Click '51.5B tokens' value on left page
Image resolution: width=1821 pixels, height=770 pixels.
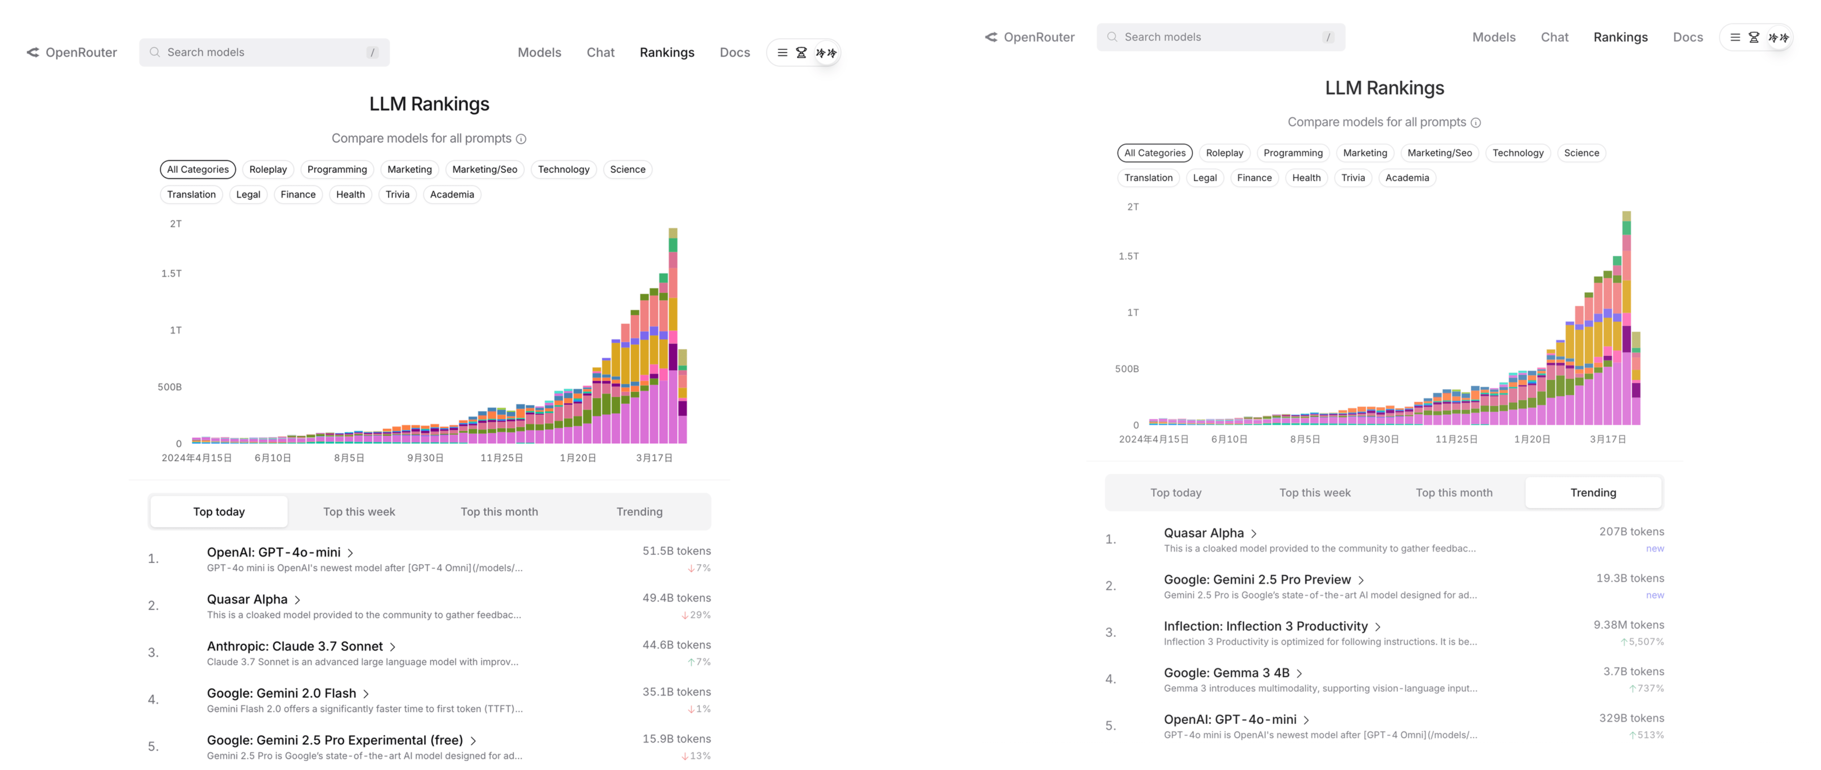click(677, 551)
